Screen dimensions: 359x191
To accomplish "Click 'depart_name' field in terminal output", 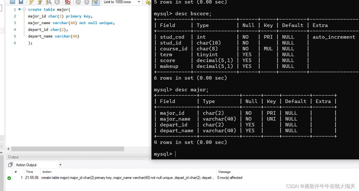I will click(x=177, y=130).
